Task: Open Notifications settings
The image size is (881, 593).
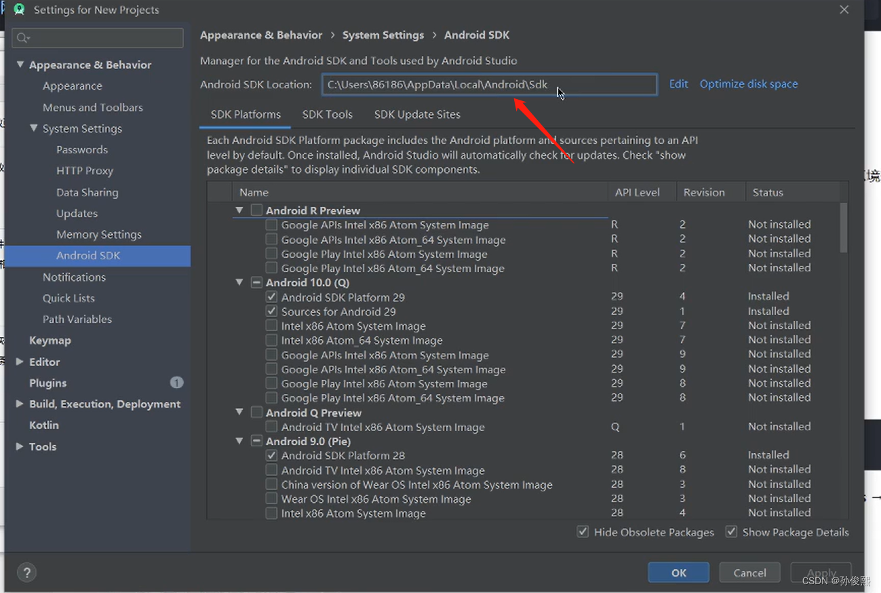Action: (75, 278)
